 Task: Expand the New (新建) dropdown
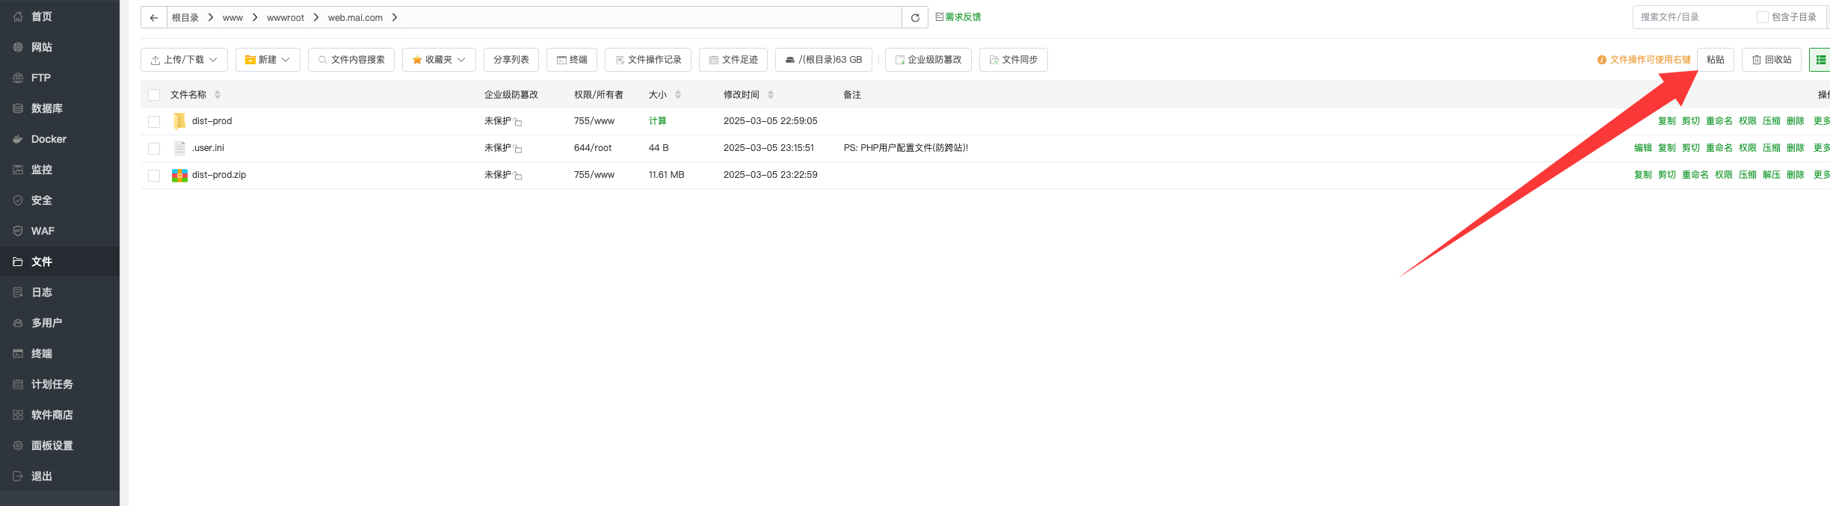[x=268, y=60]
